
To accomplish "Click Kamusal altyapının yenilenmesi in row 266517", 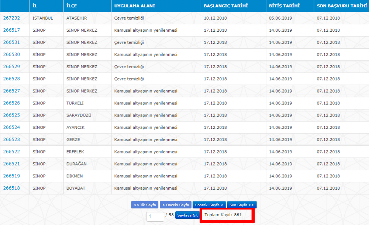I will pyautogui.click(x=146, y=30).
